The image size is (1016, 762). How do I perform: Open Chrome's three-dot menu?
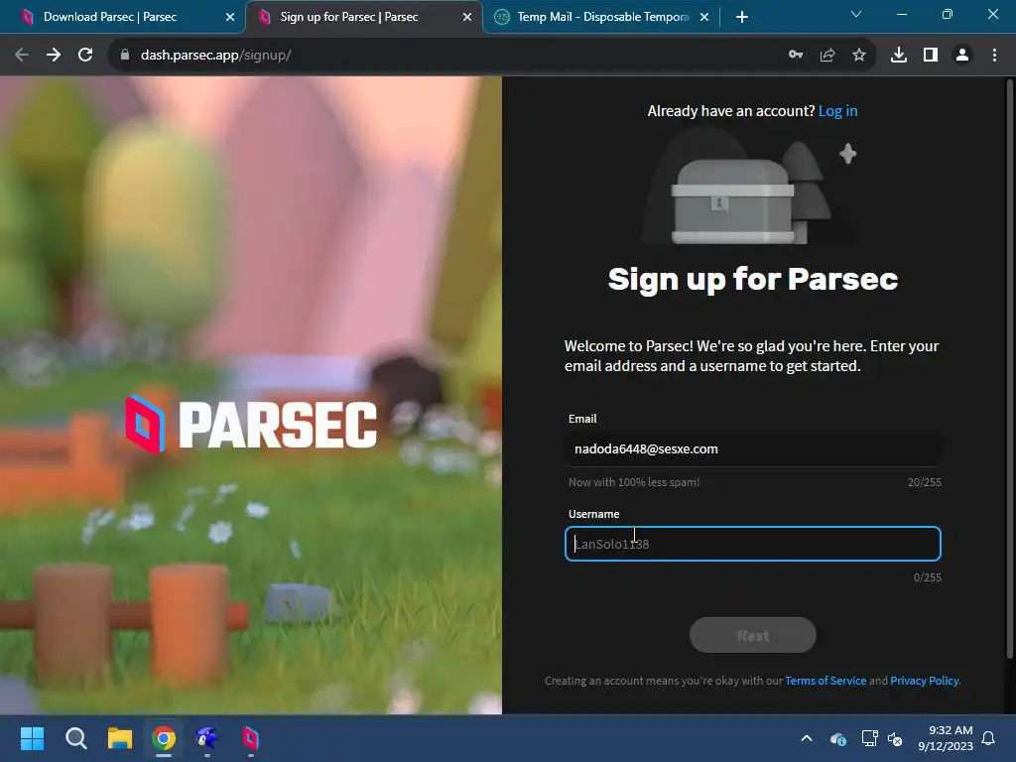[x=994, y=56]
